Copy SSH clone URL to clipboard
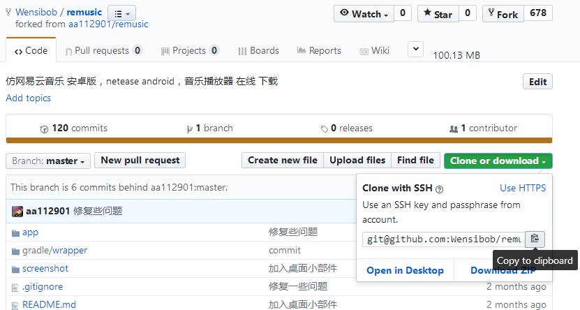 point(535,239)
